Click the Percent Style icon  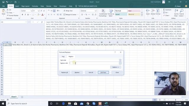tap(86, 15)
